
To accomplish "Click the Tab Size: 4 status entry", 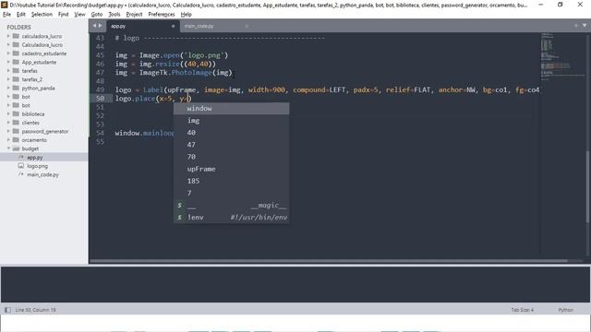I will pyautogui.click(x=523, y=310).
